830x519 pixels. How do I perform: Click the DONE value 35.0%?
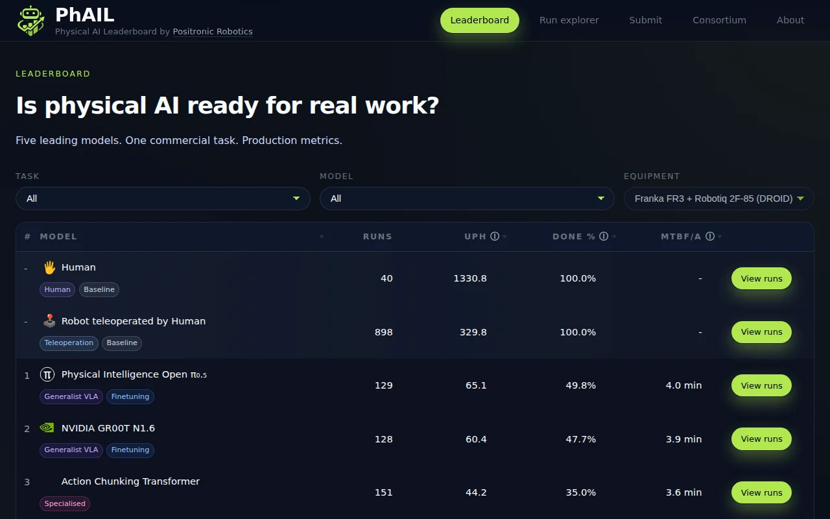[581, 492]
